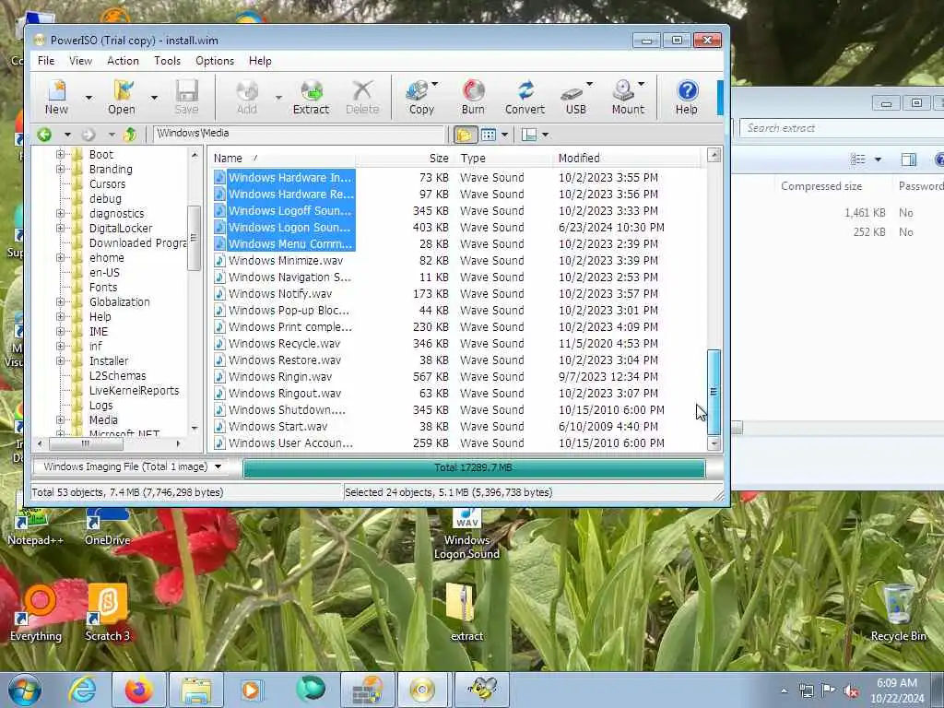The height and width of the screenshot is (708, 944).
Task: Click the Burn toolbar icon
Action: click(x=473, y=97)
